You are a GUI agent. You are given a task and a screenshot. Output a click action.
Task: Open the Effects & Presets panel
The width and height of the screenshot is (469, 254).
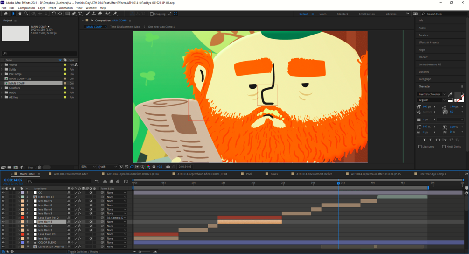(x=428, y=42)
